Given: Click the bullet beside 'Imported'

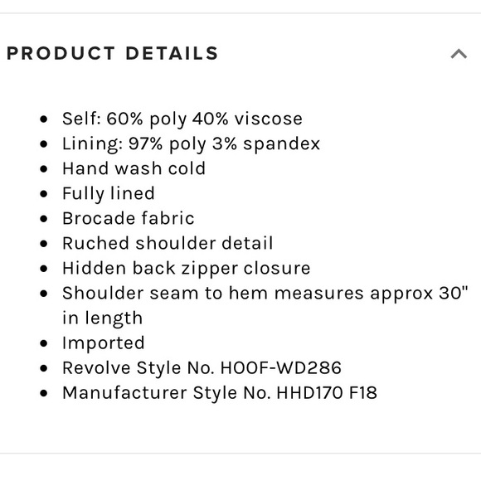Looking at the screenshot, I should (44, 343).
